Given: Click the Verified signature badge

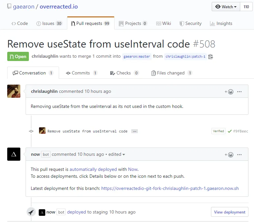Looking at the screenshot, I should pyautogui.click(x=218, y=131).
